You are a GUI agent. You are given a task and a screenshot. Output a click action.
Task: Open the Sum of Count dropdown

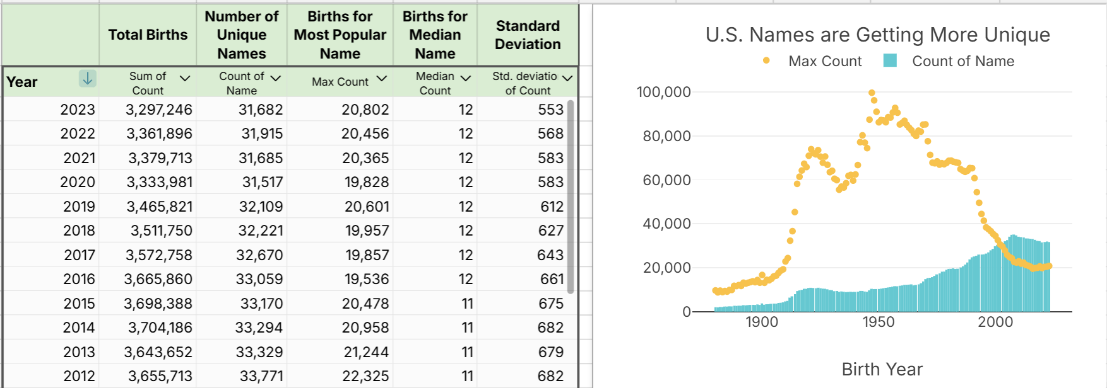click(x=185, y=79)
